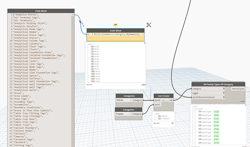Open the Treppen categories dropdown

(x=123, y=114)
